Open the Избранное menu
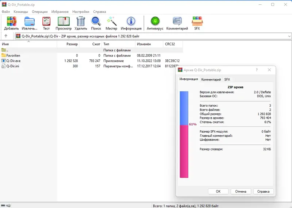Image resolution: width=292 pixels, height=208 pixels. pyautogui.click(x=60, y=12)
